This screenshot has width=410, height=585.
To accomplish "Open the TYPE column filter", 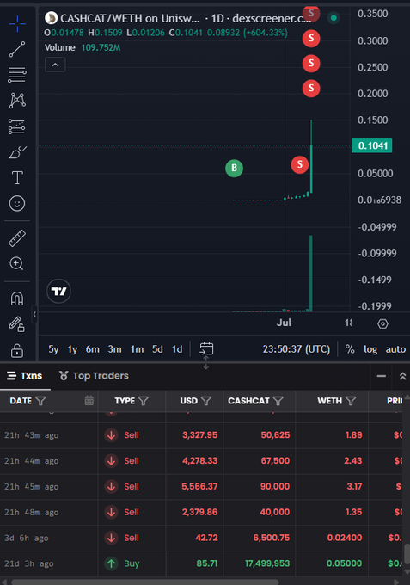I will (x=144, y=401).
